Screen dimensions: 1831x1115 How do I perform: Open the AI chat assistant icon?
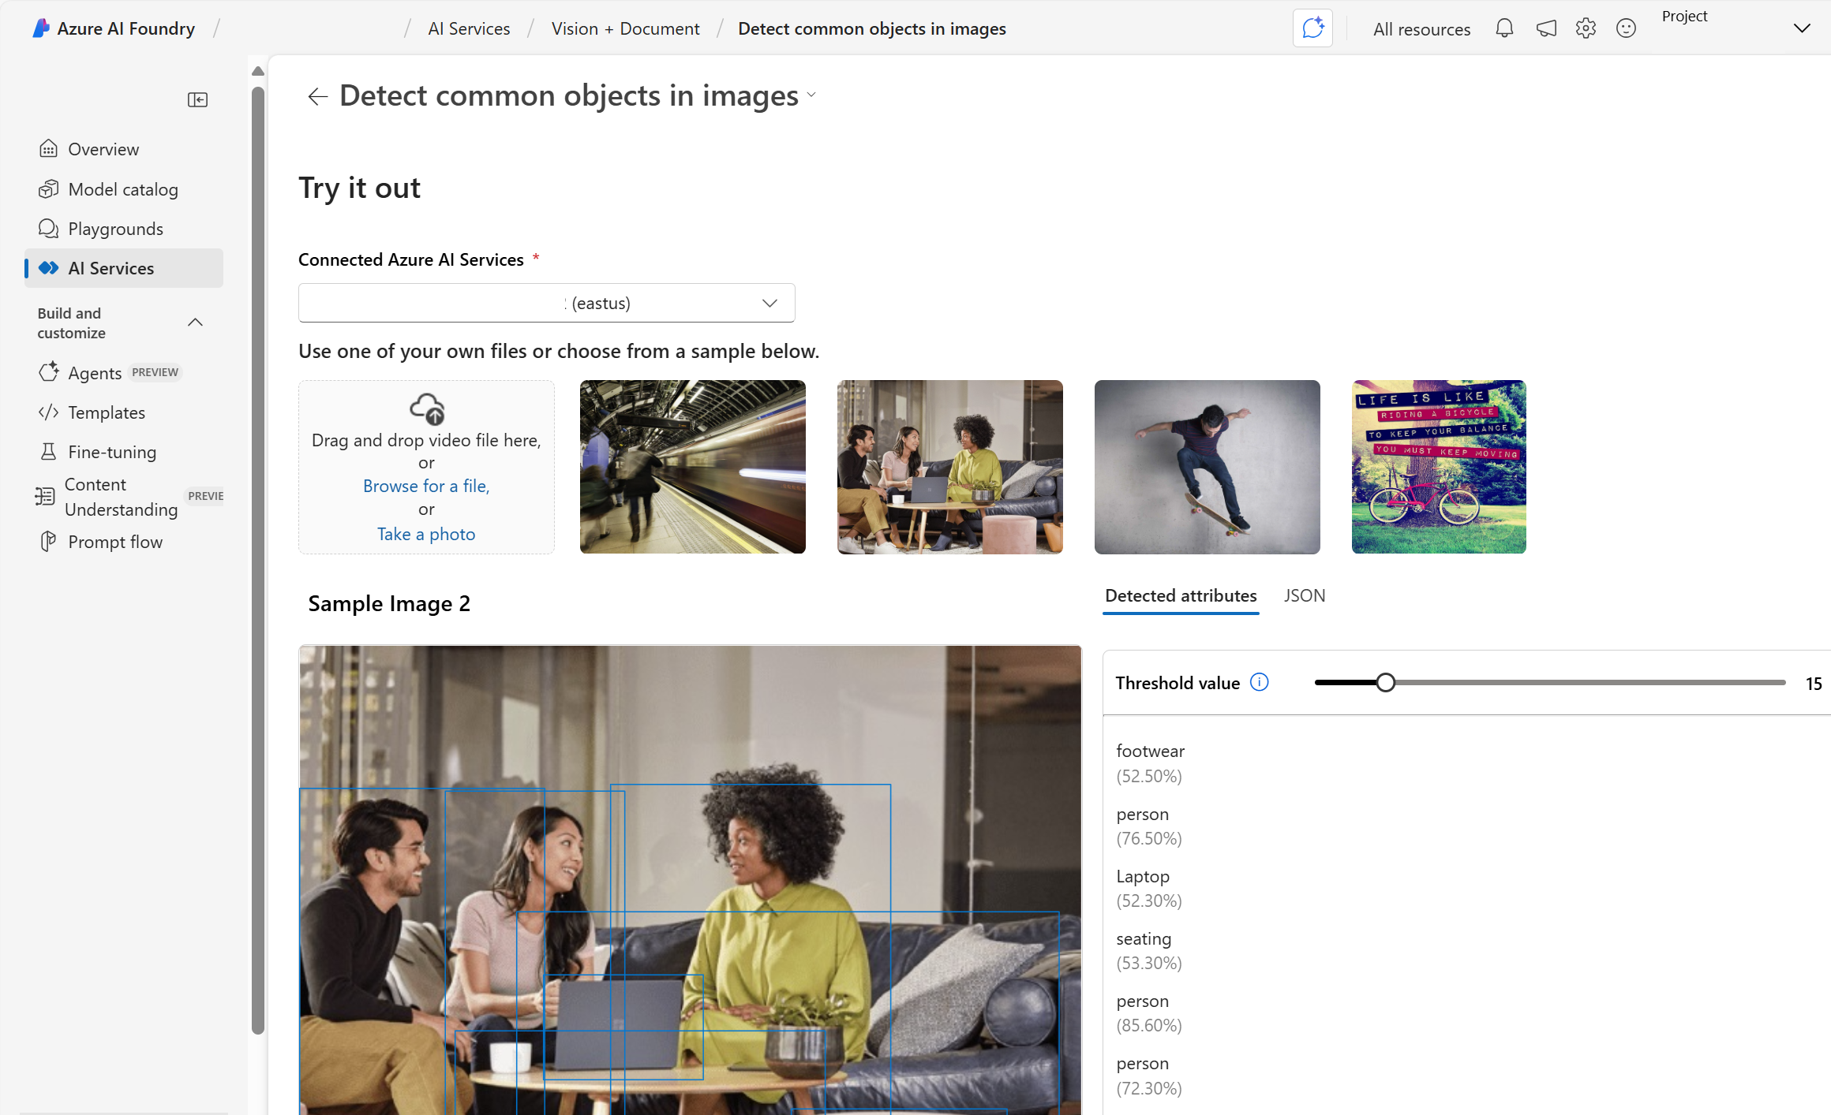point(1312,28)
